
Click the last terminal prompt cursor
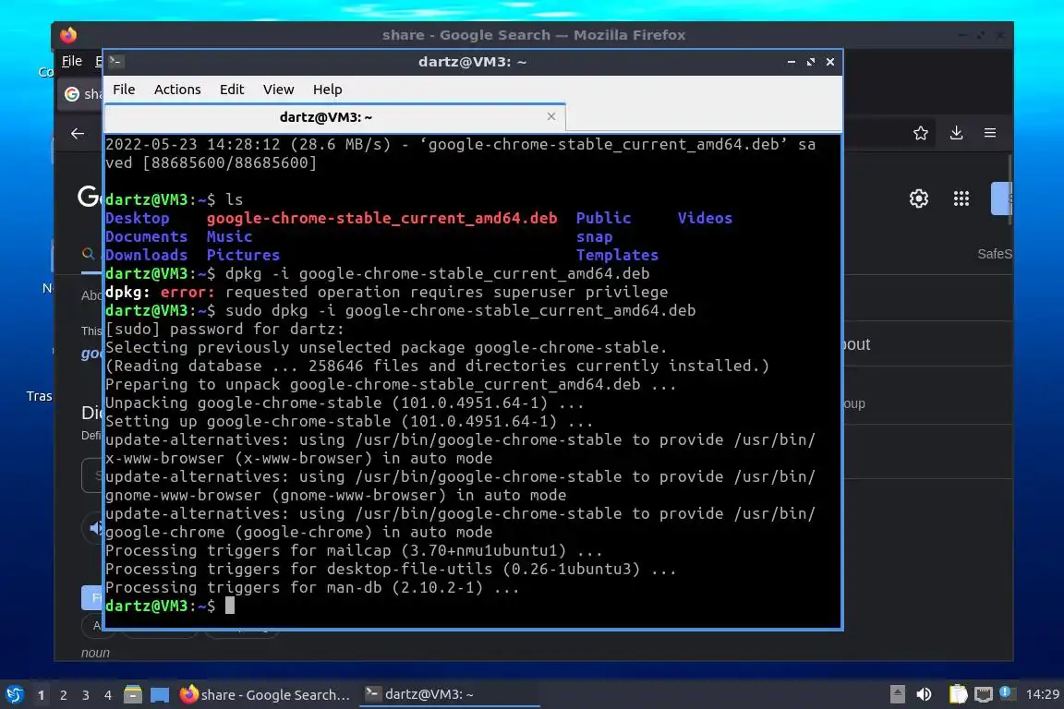click(x=230, y=606)
